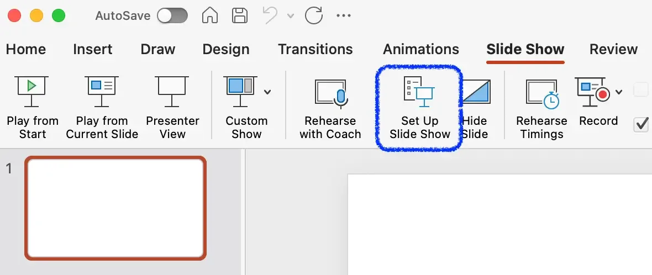Toggle the AutoSave switch
This screenshot has width=652, height=275.
172,16
